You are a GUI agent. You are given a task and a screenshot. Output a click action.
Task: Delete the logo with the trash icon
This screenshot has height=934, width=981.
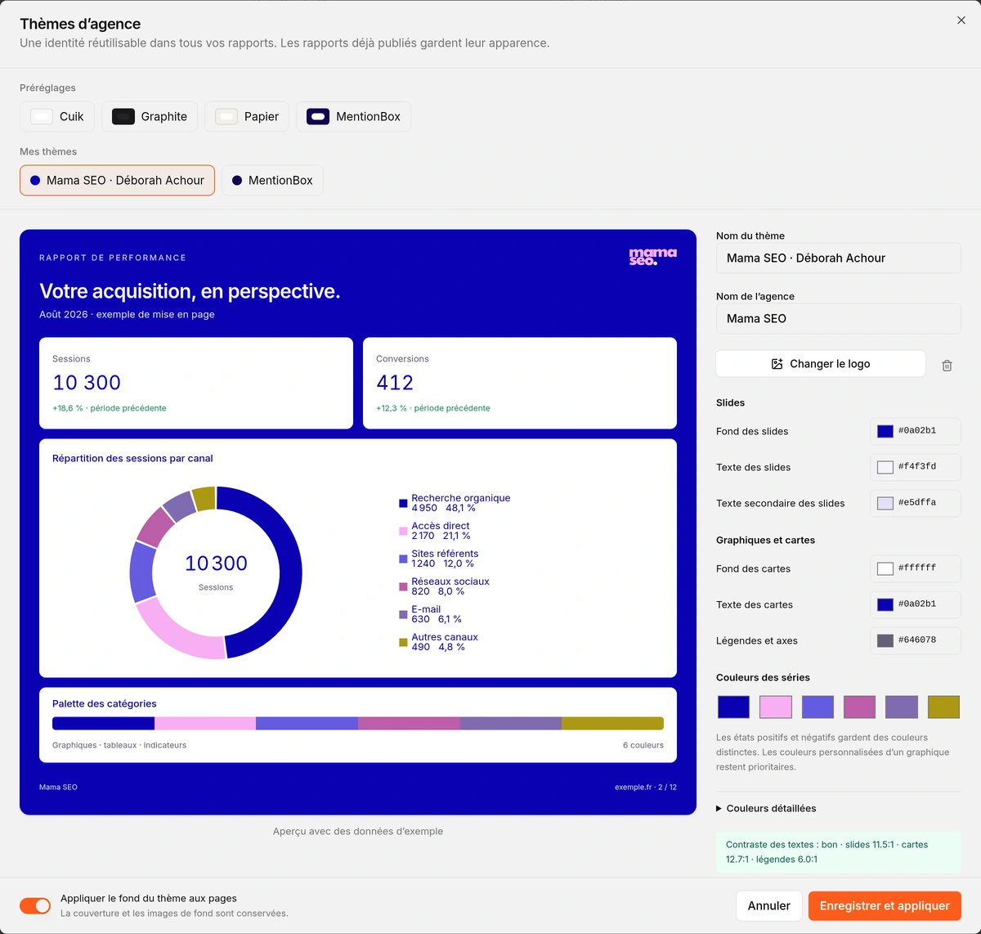(x=947, y=366)
